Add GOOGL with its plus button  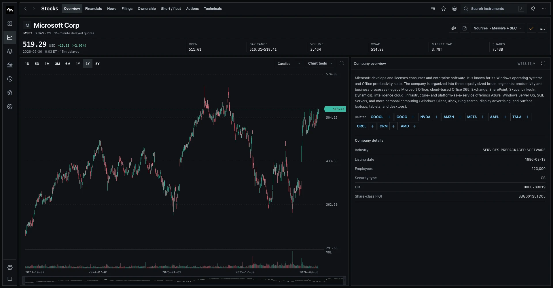coord(389,117)
